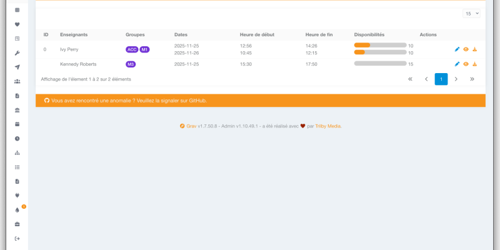Click the 'Affichage de l'élement 1 à 2' text
This screenshot has height=250, width=500.
click(x=86, y=79)
